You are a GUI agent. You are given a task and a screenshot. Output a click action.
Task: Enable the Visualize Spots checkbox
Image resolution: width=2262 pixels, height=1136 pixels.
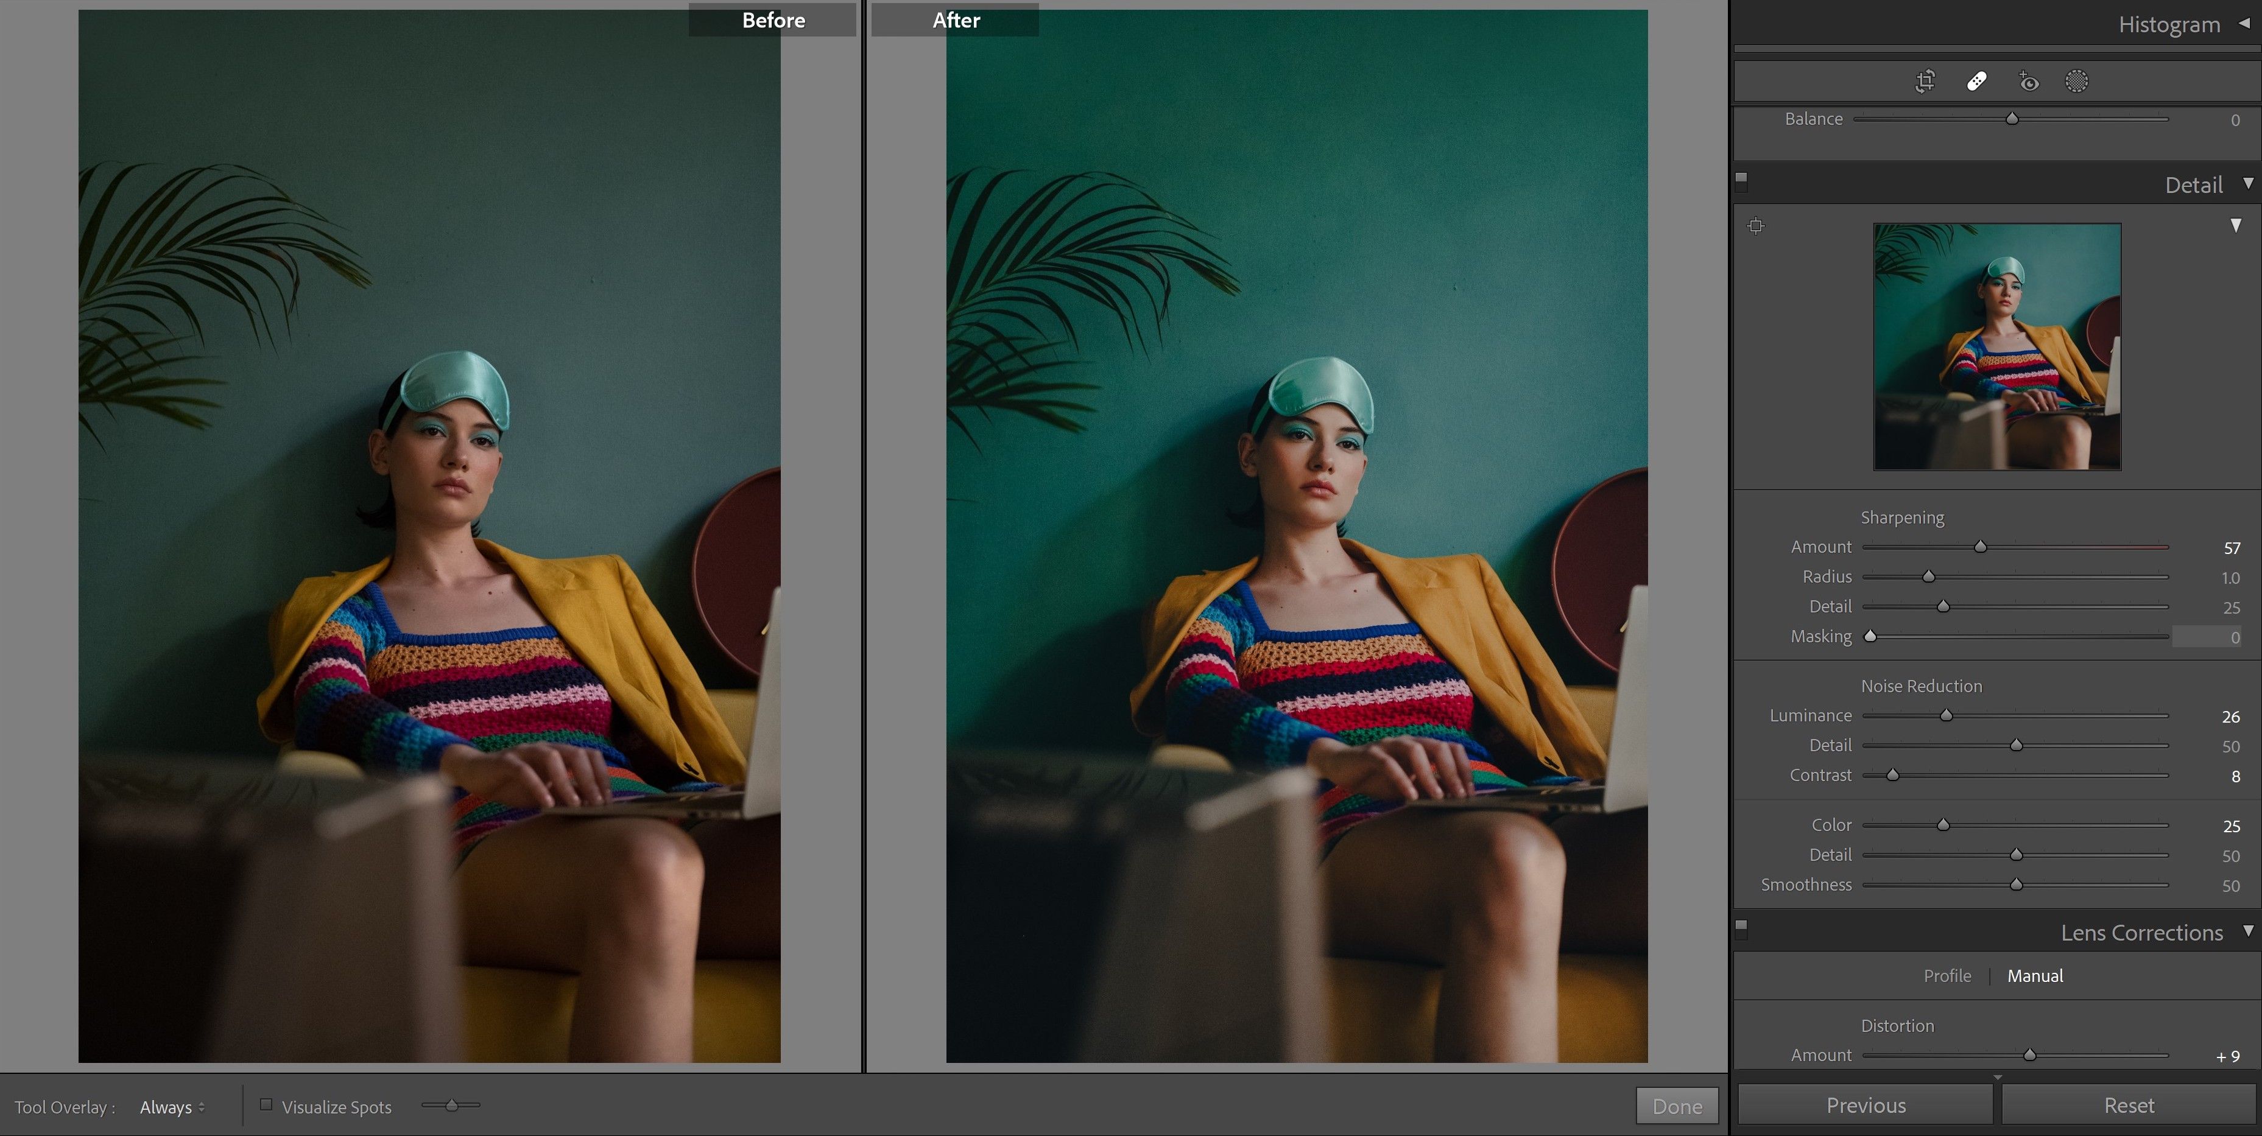pyautogui.click(x=266, y=1106)
